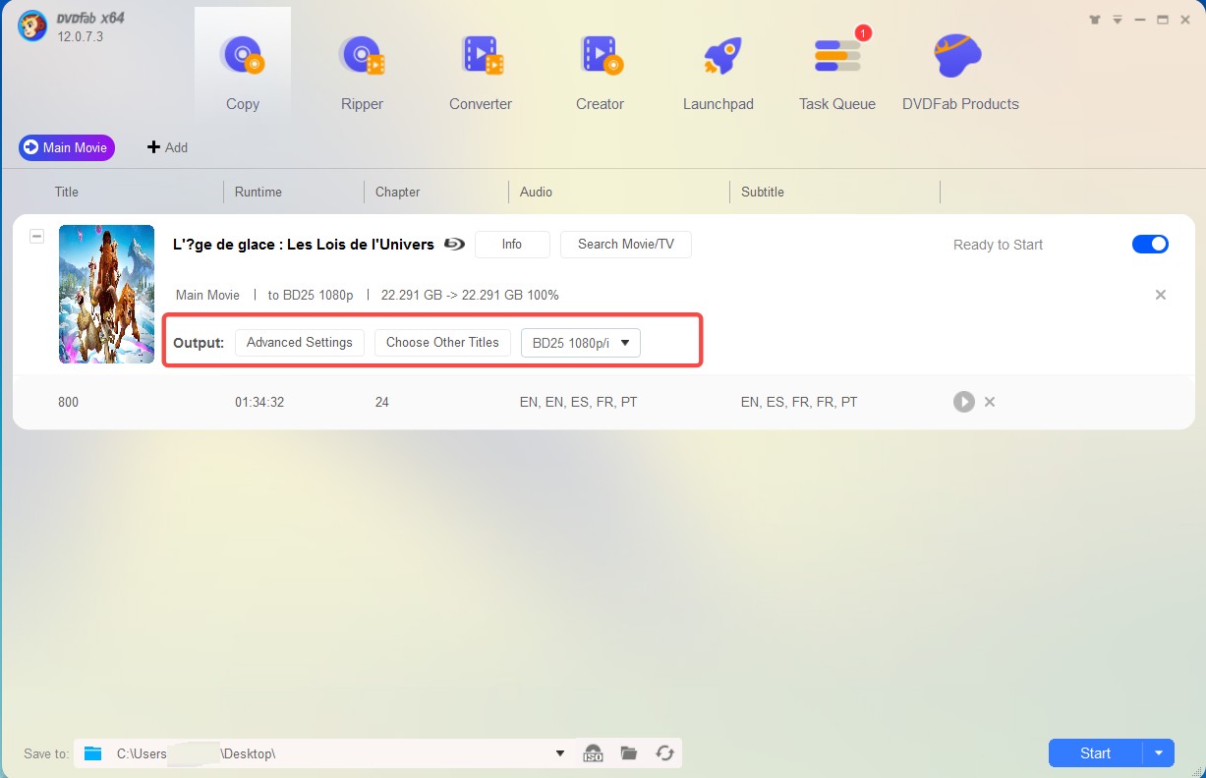
Task: Remove title 800 from the list
Action: pos(990,402)
